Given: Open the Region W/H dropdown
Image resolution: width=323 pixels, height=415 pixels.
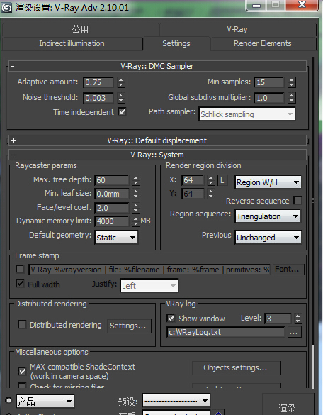Looking at the screenshot, I should pyautogui.click(x=268, y=182).
